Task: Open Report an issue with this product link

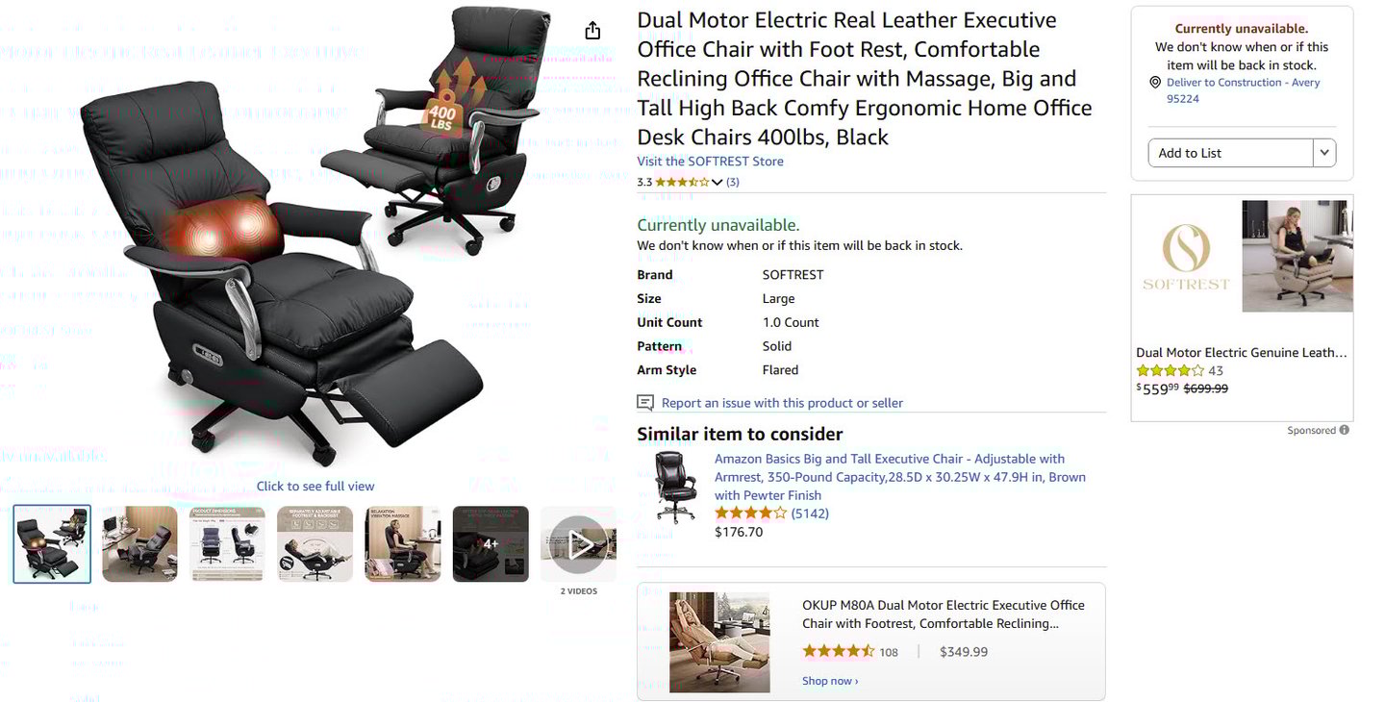Action: pyautogui.click(x=782, y=403)
